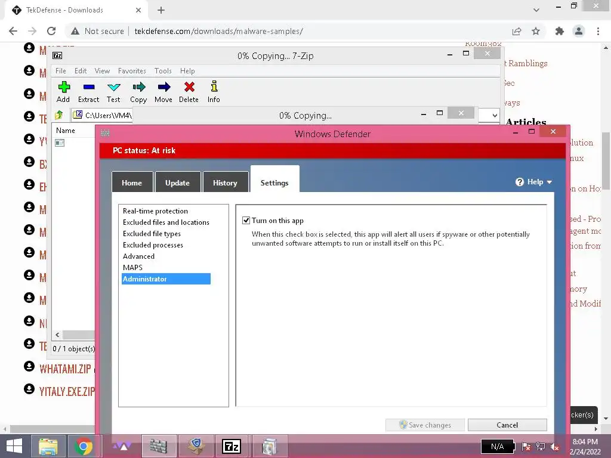Uncheck Turn on this app checkbox
Screen dimensions: 611x458
tap(246, 221)
